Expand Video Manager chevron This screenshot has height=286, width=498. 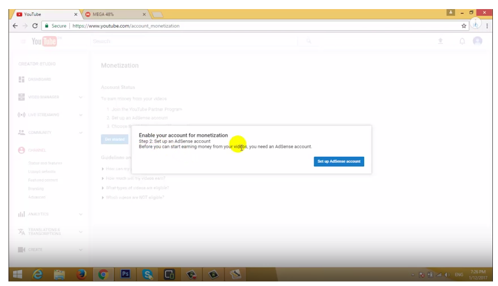[81, 97]
